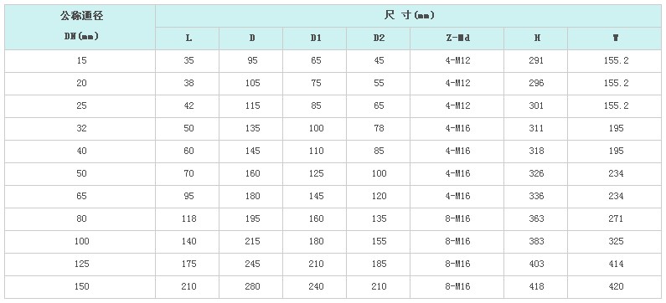Select the DN 15 row cell
Viewport: 666px width, 303px height.
click(80, 61)
